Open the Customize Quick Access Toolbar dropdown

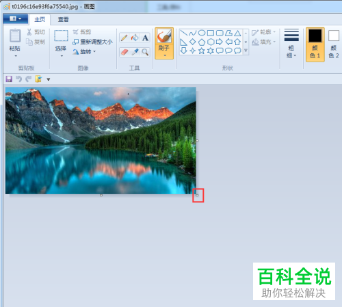[x=49, y=79]
